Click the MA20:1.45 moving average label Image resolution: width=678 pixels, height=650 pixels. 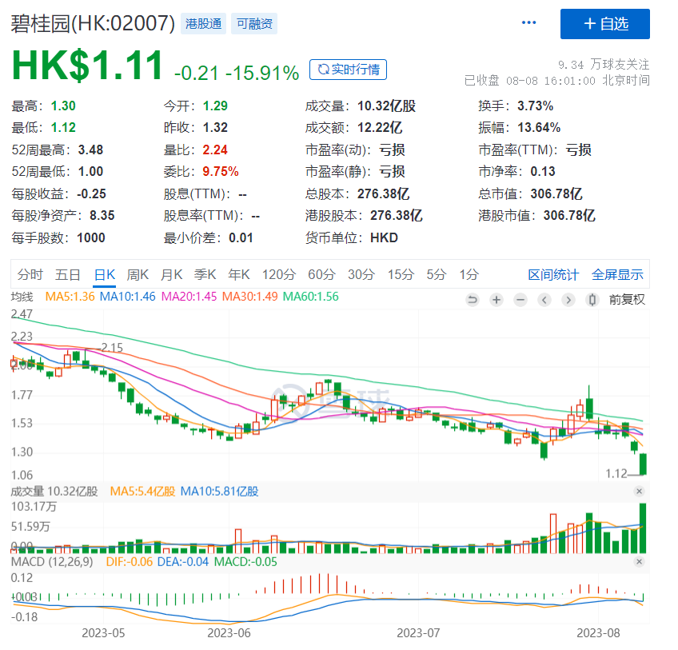coord(189,297)
